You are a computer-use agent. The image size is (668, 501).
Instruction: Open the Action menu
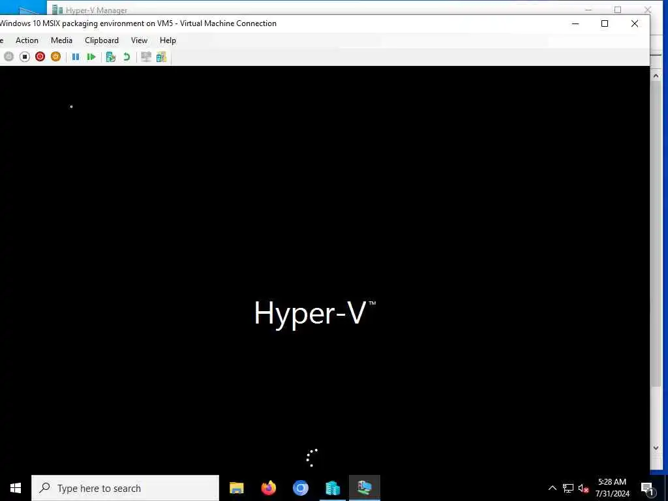point(27,40)
